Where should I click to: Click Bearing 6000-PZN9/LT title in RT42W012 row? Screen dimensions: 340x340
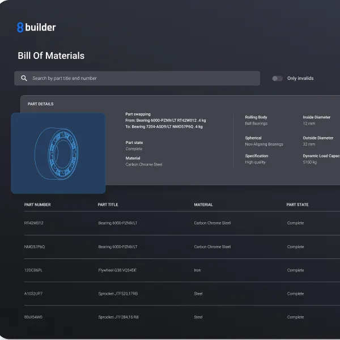click(118, 223)
